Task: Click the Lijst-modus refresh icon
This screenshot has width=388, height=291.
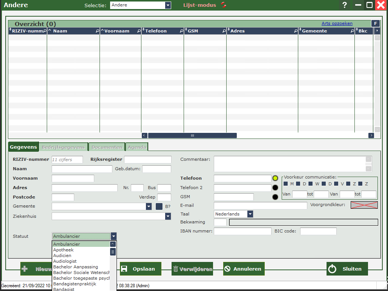Action: 224,5
